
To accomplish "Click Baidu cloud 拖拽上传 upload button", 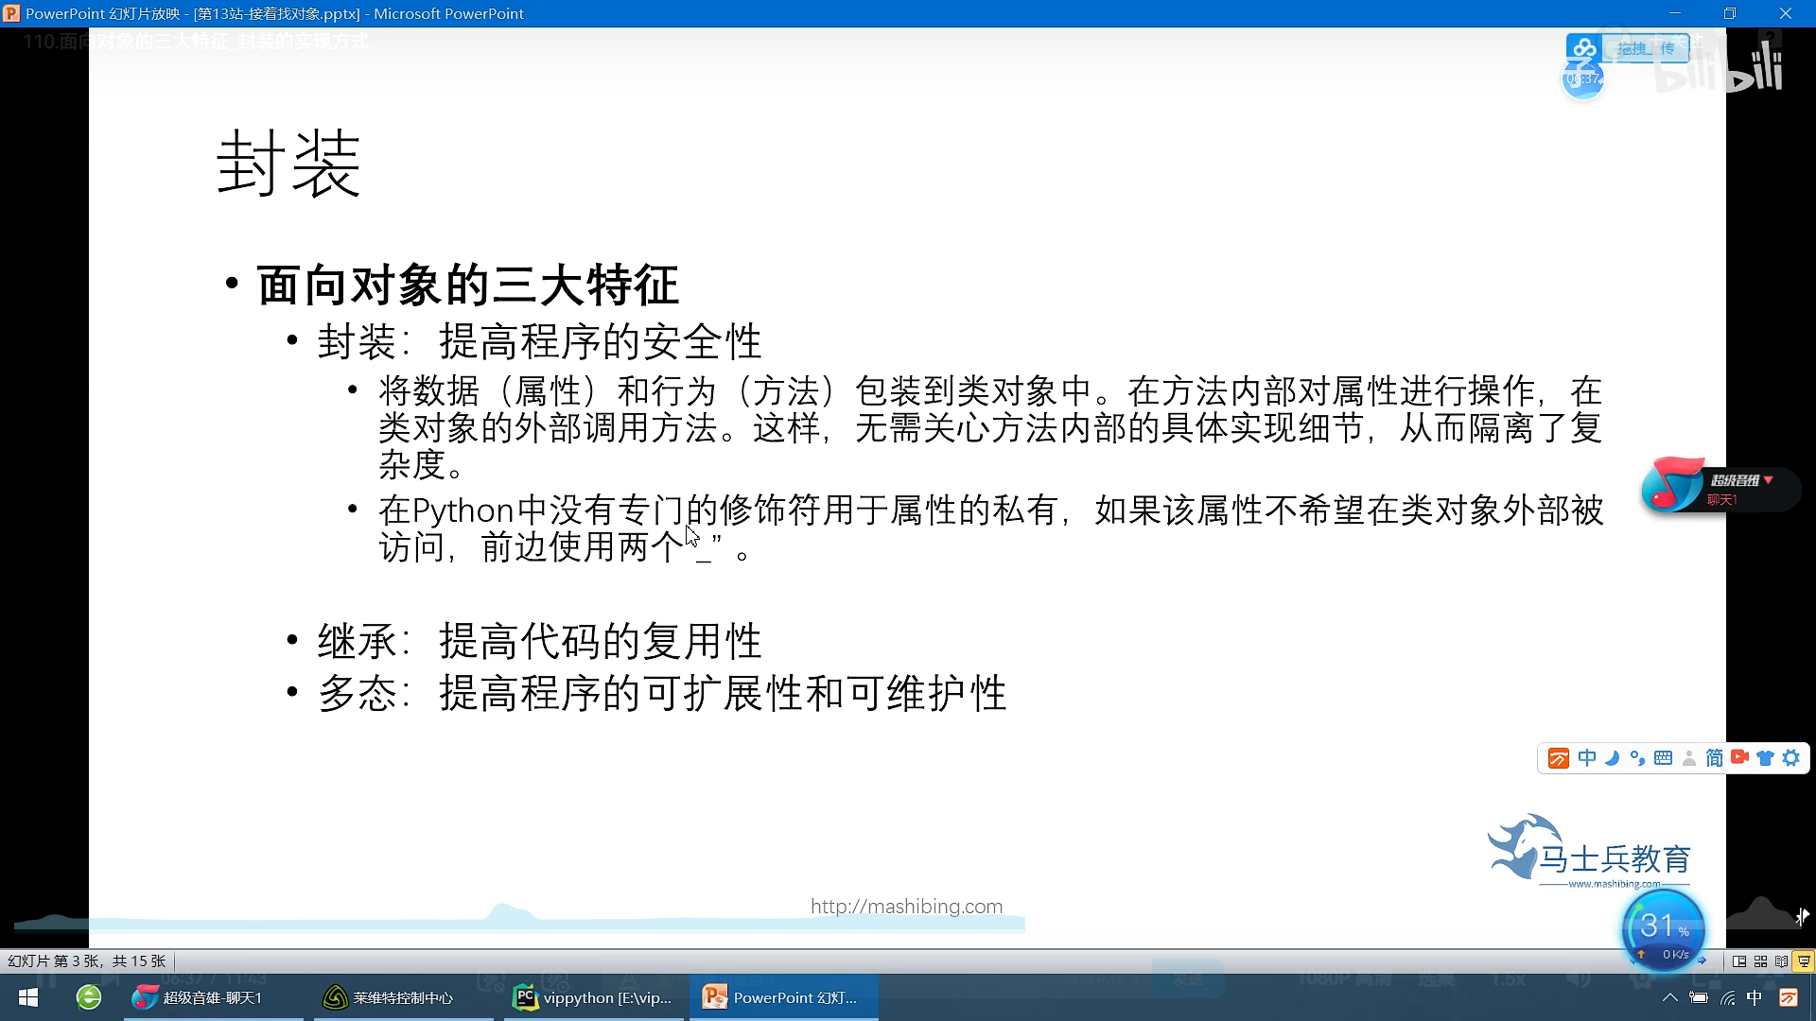I will point(1645,48).
